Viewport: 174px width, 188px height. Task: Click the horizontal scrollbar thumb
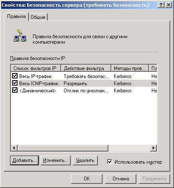[x=63, y=148]
